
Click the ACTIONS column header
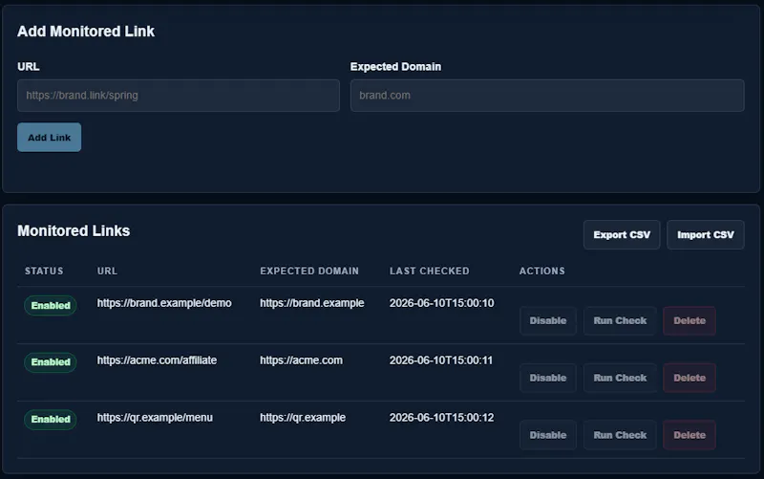pos(541,271)
